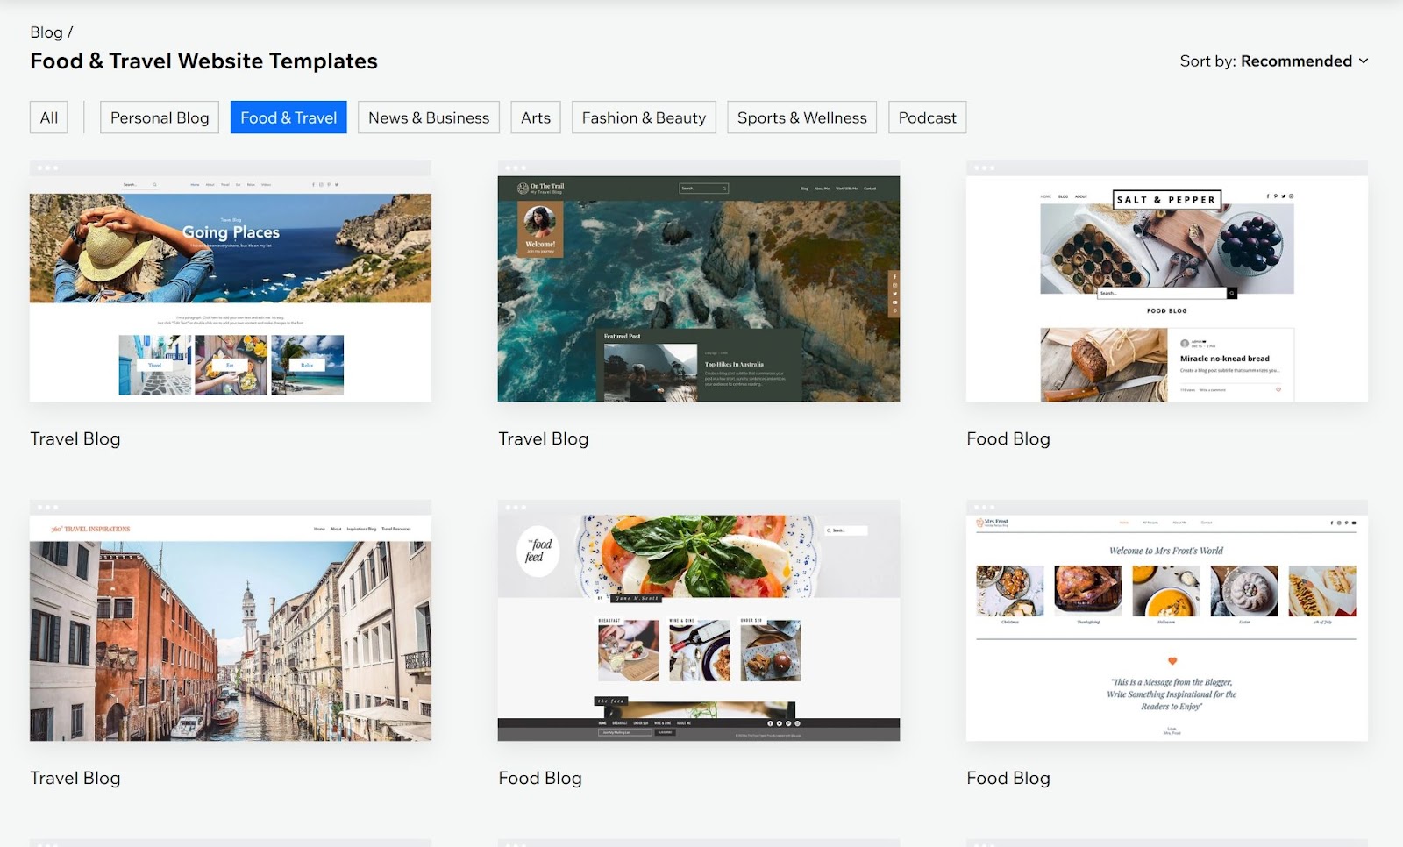The height and width of the screenshot is (847, 1403).
Task: Open the Going Places travel blog template
Action: coord(230,281)
